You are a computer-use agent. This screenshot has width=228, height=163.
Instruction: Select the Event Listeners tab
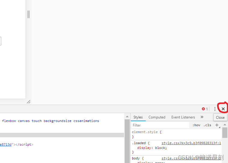point(183,117)
